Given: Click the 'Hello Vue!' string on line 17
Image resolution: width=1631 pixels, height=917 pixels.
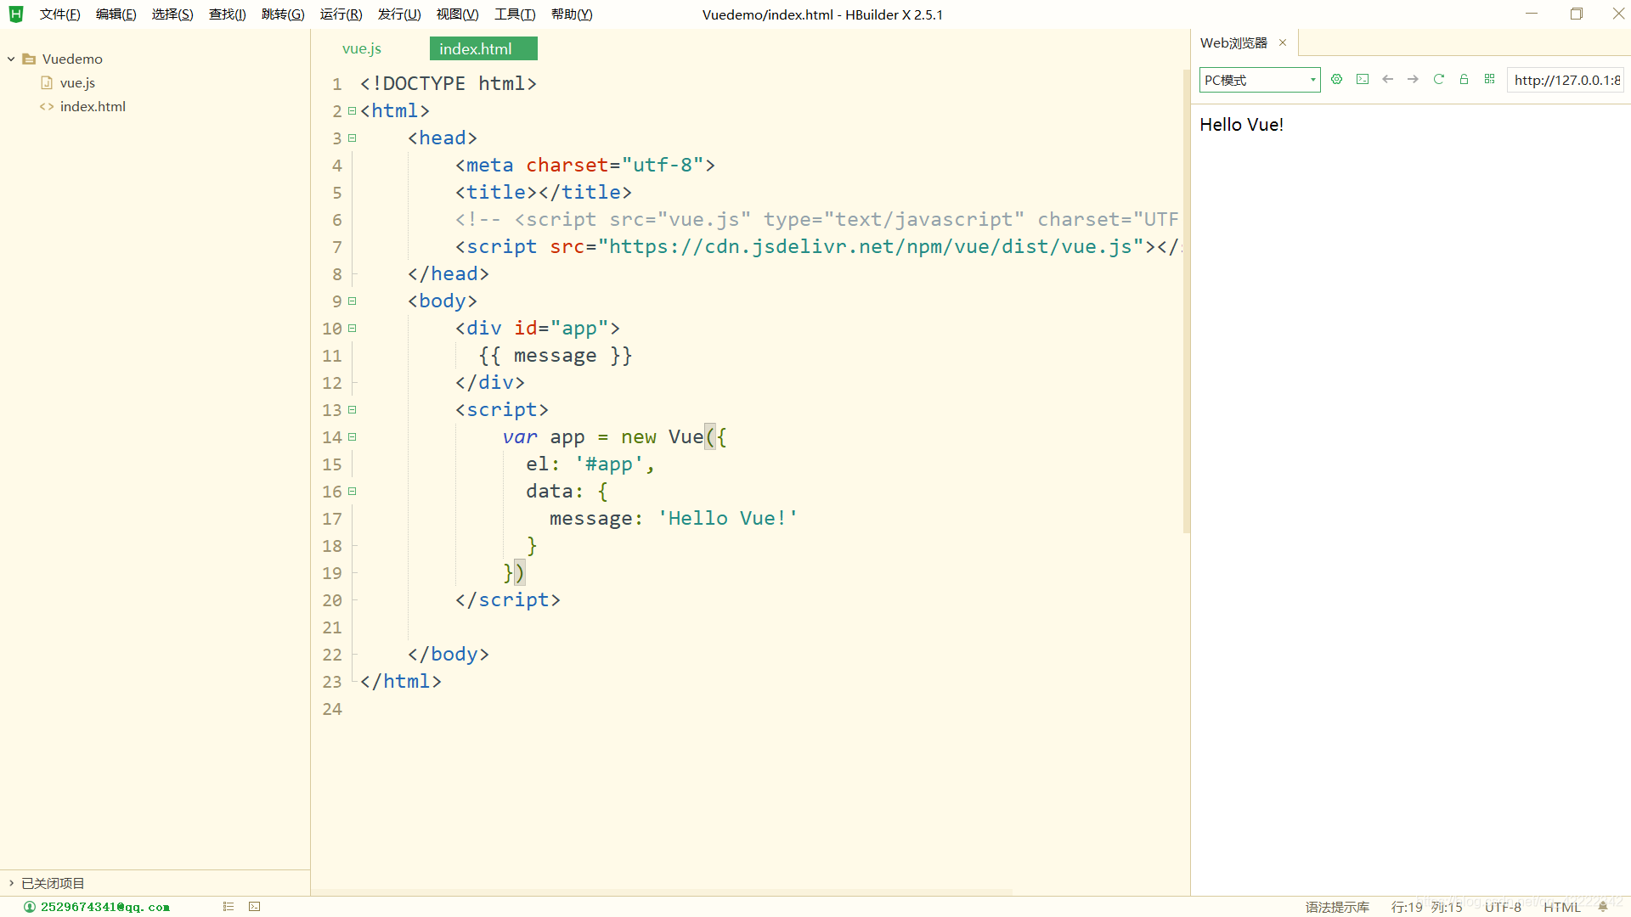Looking at the screenshot, I should pos(728,519).
